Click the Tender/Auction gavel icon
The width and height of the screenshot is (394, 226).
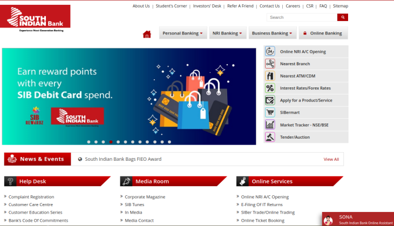point(270,137)
